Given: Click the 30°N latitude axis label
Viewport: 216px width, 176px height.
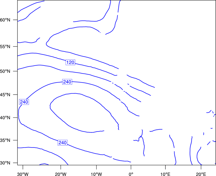Looking at the screenshot, I should tap(5, 163).
